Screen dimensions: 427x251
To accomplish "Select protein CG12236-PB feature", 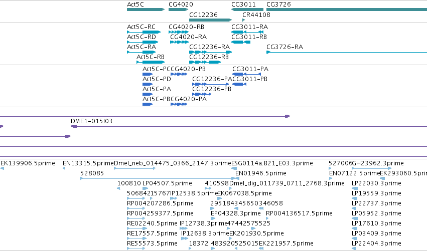I will pyautogui.click(x=202, y=94).
